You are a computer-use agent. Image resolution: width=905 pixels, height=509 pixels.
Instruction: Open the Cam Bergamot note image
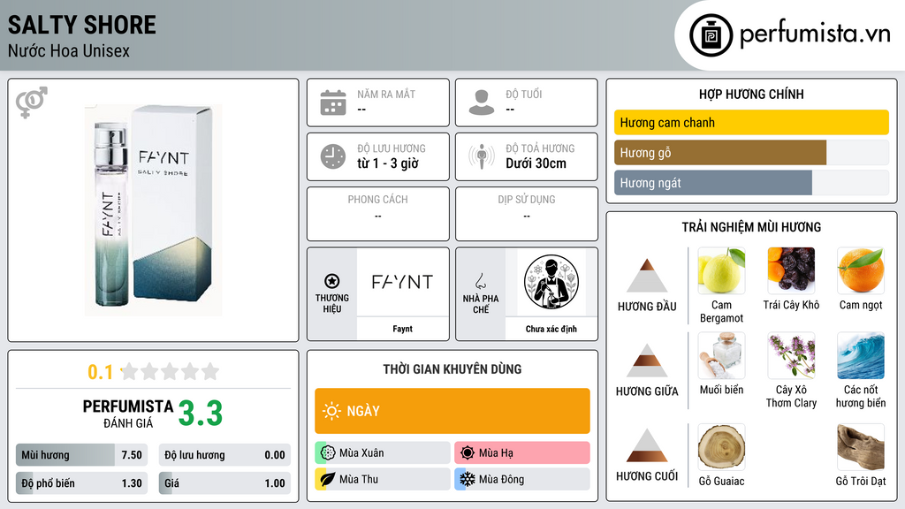pyautogui.click(x=721, y=270)
